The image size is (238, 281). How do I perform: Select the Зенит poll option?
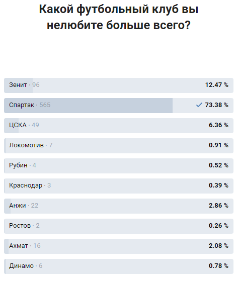tap(119, 85)
